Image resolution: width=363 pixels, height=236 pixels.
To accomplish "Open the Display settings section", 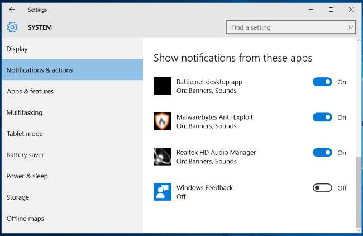I will coord(17,49).
